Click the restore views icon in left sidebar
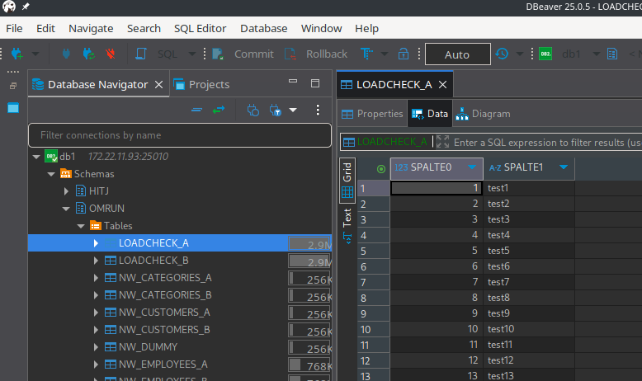Screen dimensions: 642x381 [x=13, y=86]
